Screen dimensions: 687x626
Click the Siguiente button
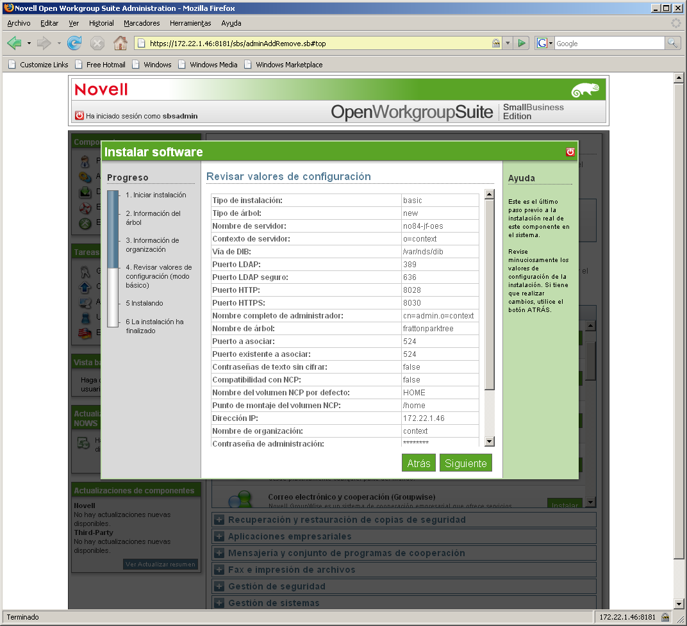coord(465,463)
